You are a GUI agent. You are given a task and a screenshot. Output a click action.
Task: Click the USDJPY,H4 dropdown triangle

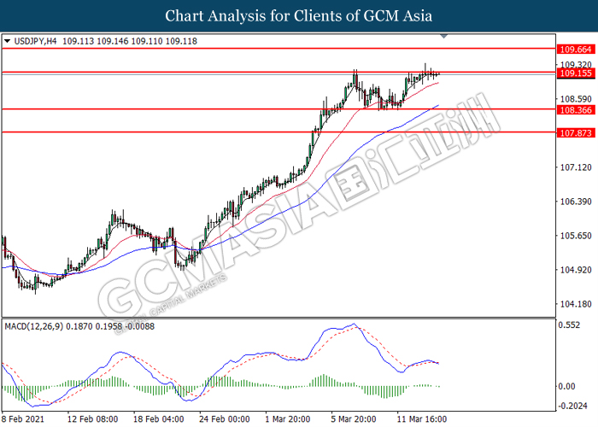click(x=7, y=41)
